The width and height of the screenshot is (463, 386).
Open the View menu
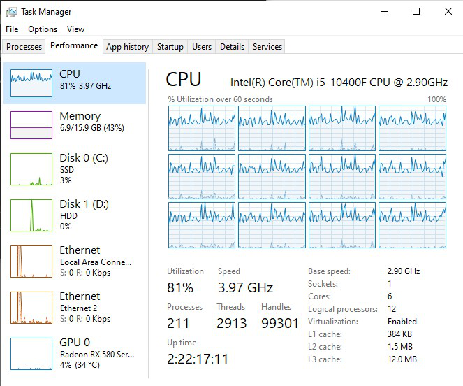(75, 29)
